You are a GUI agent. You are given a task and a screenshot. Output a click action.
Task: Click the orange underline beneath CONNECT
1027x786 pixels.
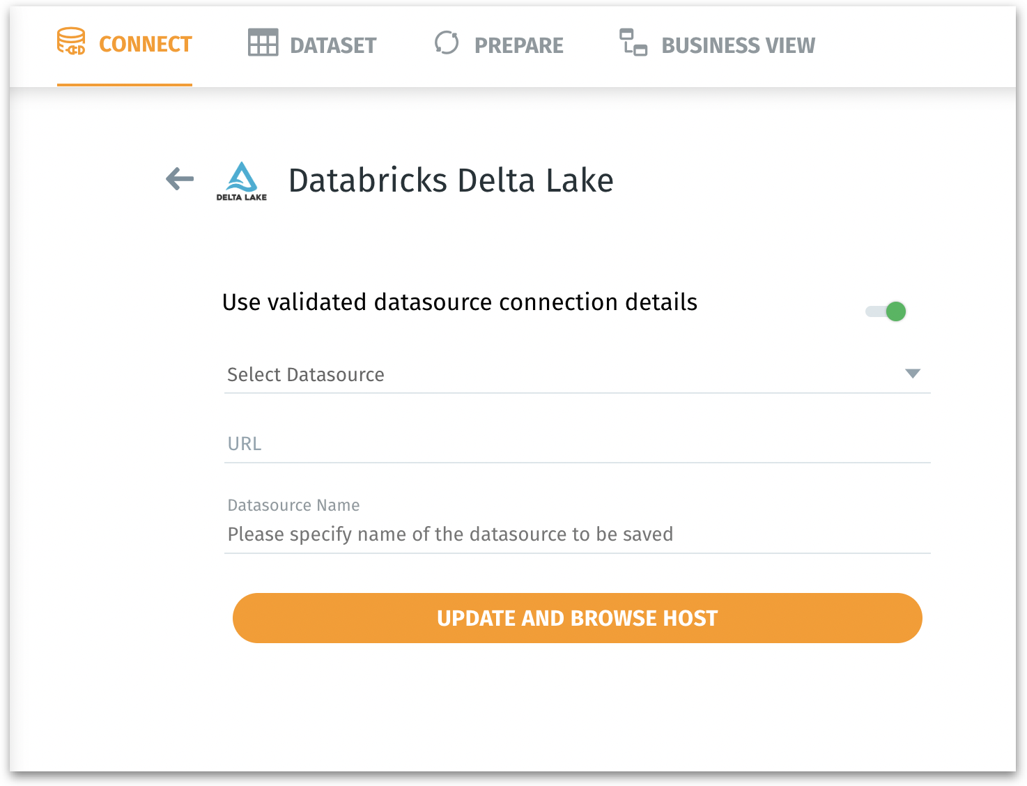click(x=125, y=84)
